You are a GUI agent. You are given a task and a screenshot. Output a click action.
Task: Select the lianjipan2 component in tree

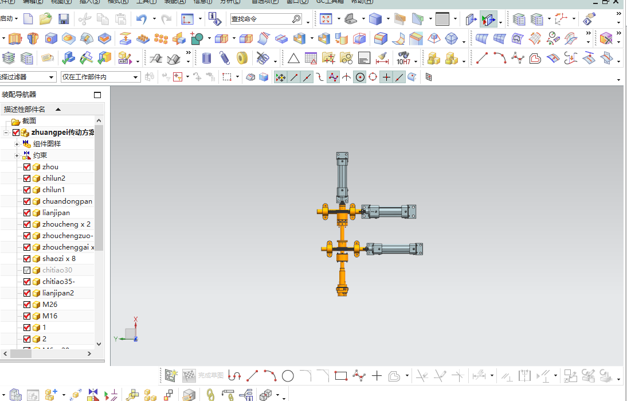point(58,293)
